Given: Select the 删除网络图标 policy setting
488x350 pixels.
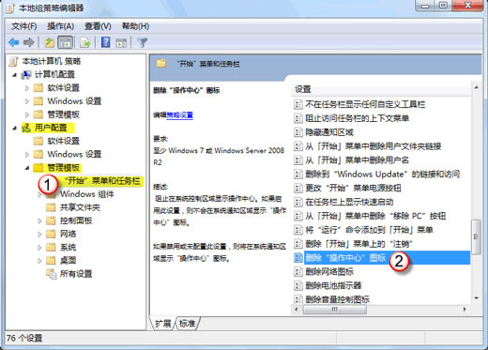Looking at the screenshot, I should [329, 271].
